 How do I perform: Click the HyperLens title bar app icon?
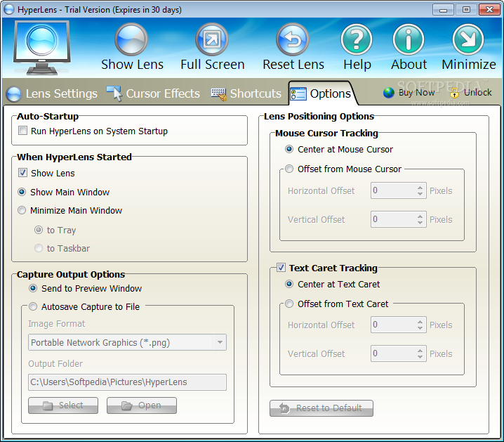pos(9,9)
